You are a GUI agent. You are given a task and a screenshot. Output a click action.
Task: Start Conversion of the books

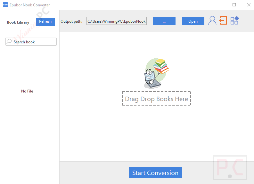pyautogui.click(x=155, y=173)
